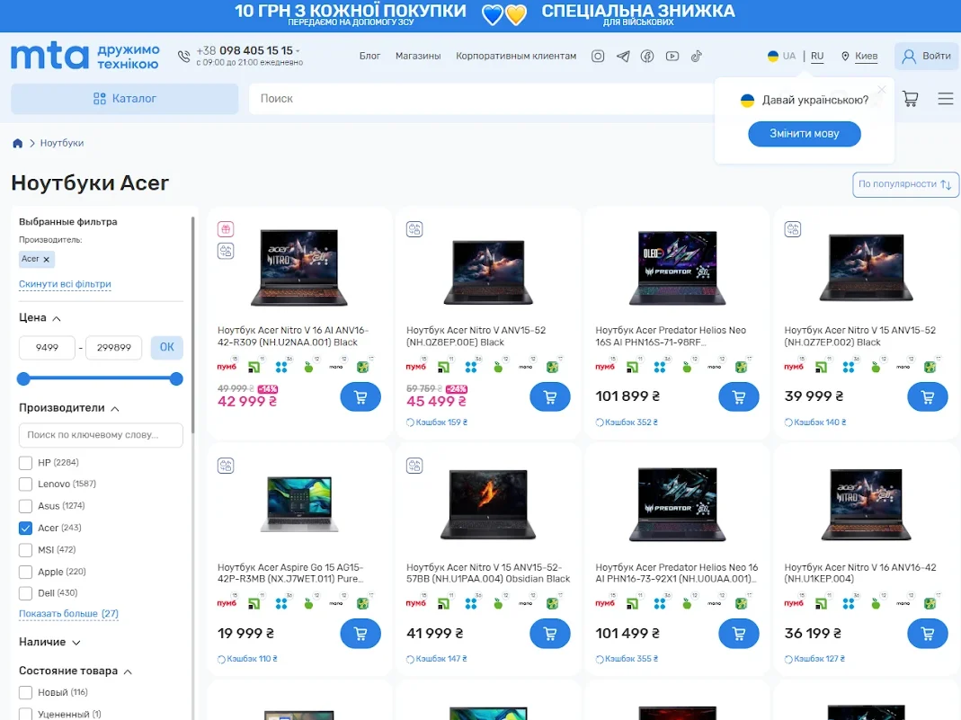The width and height of the screenshot is (961, 720).
Task: Open the Каталог menu
Action: point(124,99)
